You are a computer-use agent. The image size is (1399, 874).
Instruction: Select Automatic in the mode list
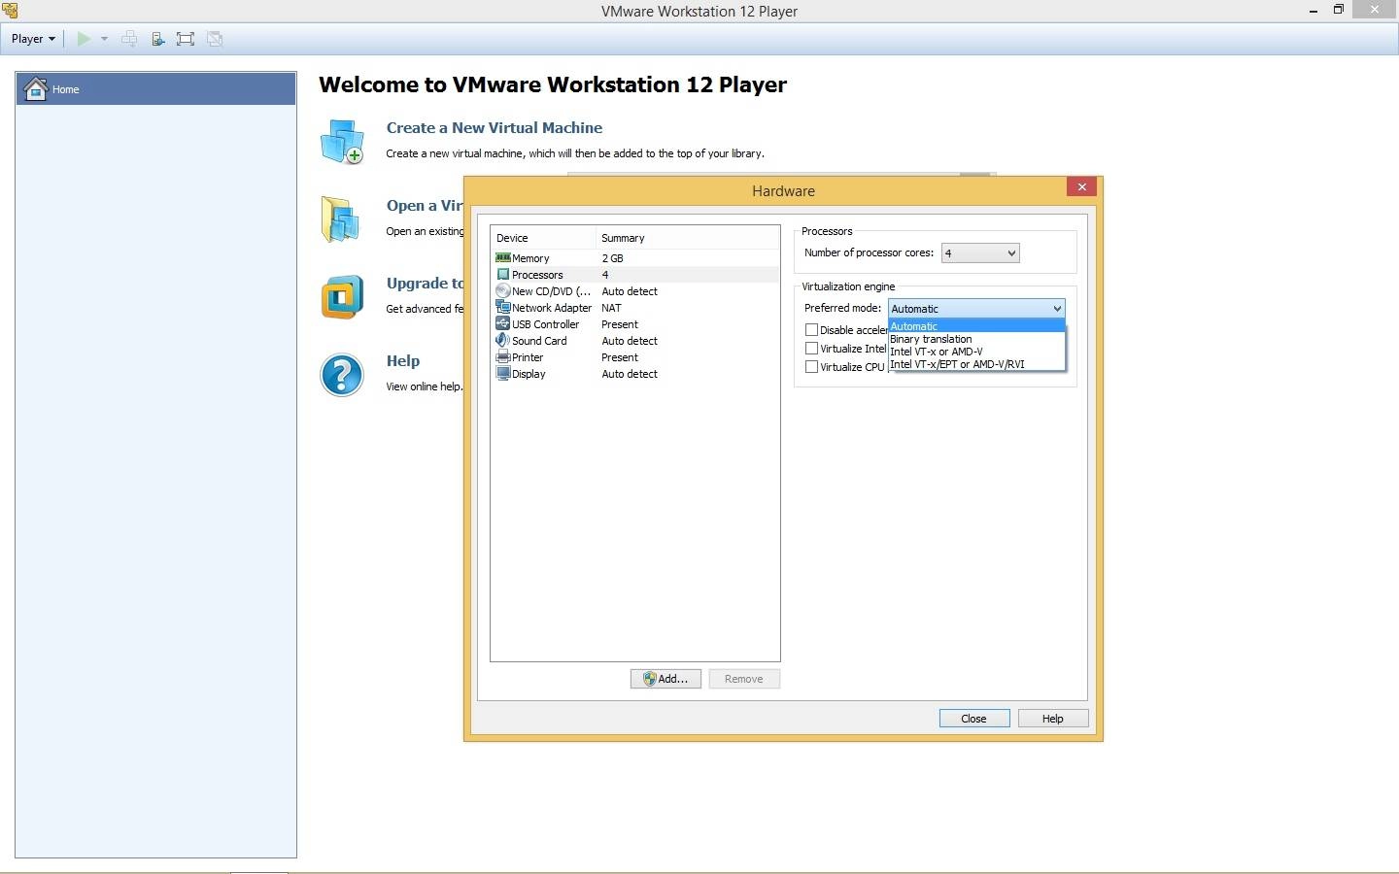pyautogui.click(x=976, y=326)
